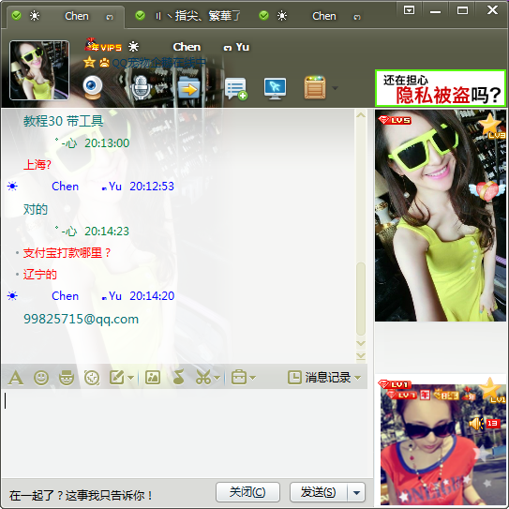Open the QQ宠物企鹅在线中 status link
Image resolution: width=509 pixels, height=509 pixels.
pyautogui.click(x=159, y=62)
